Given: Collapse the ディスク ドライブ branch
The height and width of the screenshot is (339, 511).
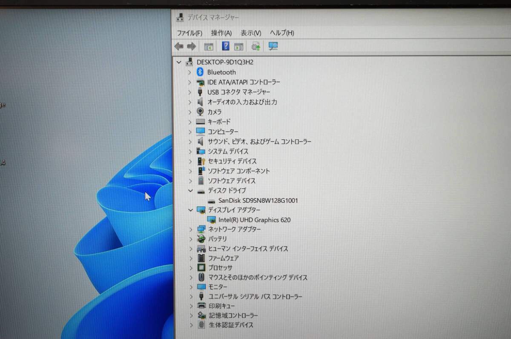Looking at the screenshot, I should [190, 191].
